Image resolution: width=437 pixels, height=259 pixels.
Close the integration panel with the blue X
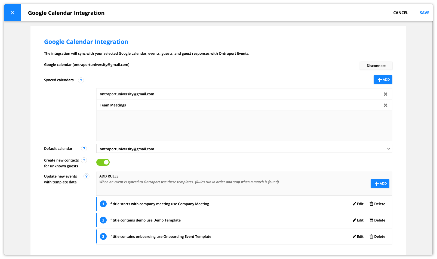13,13
